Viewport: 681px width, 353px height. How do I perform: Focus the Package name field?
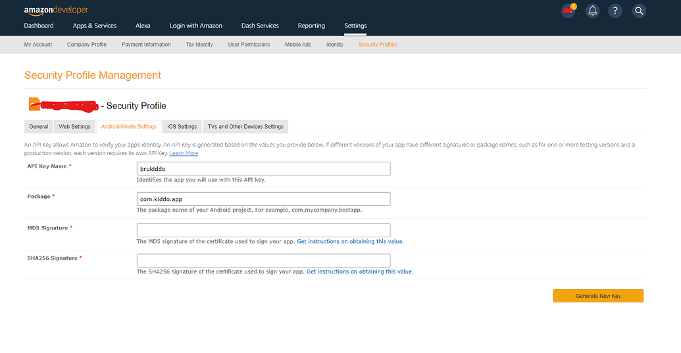[x=263, y=199]
